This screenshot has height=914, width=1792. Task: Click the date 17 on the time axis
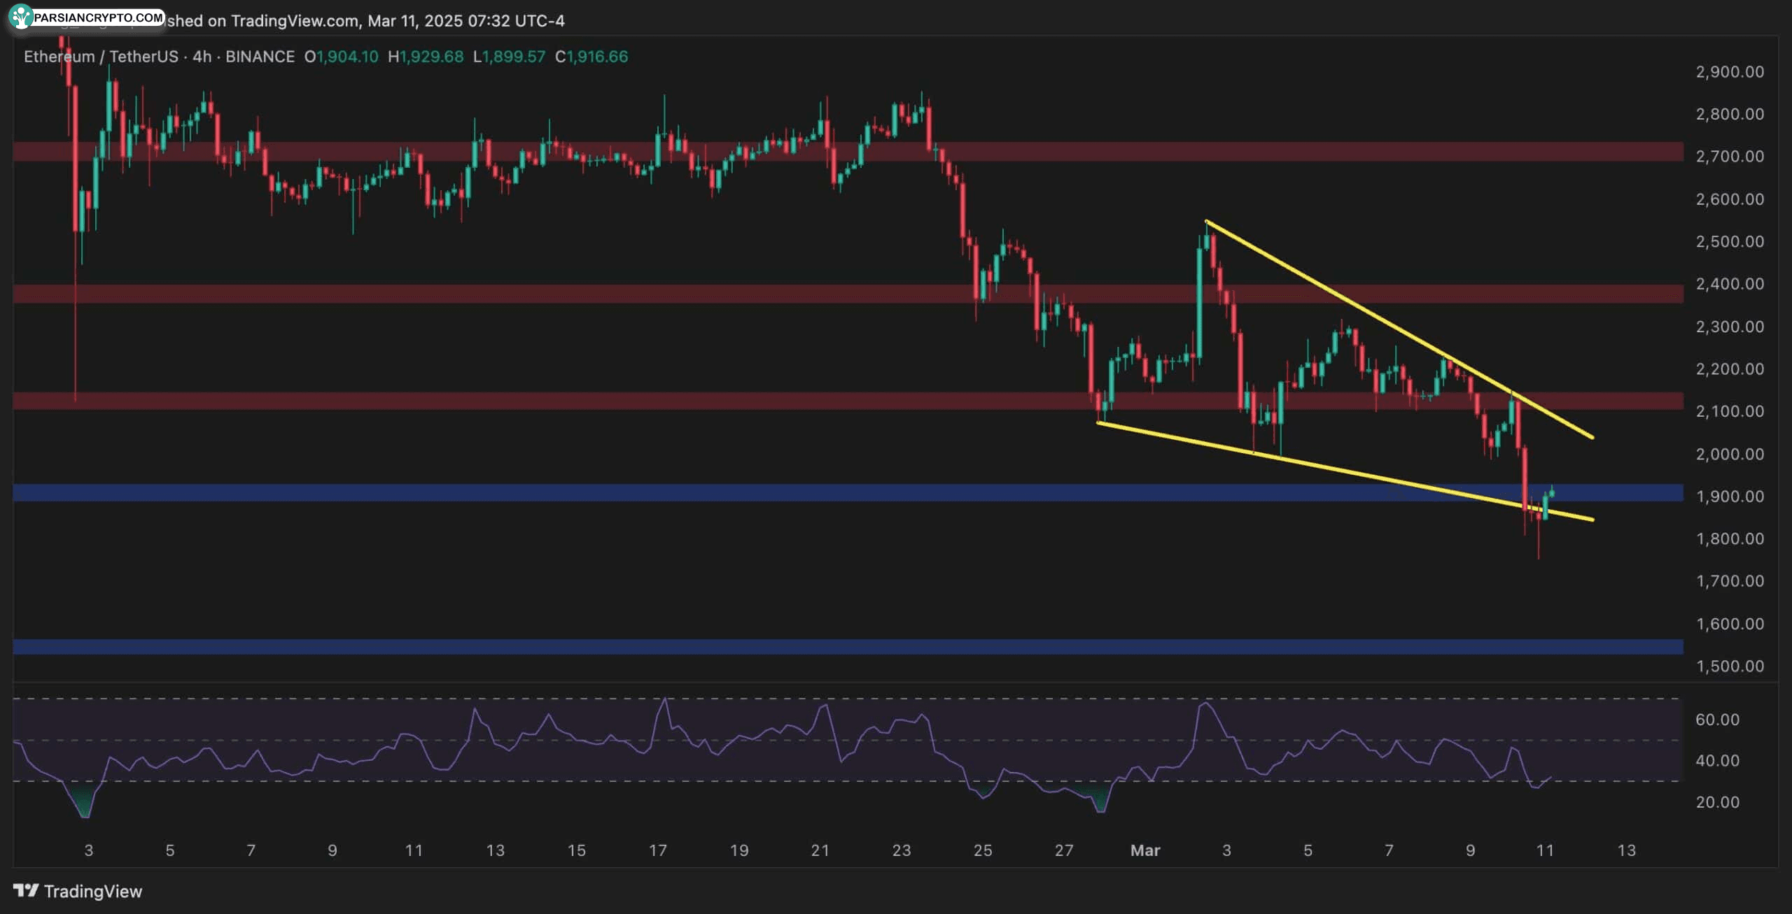[657, 850]
